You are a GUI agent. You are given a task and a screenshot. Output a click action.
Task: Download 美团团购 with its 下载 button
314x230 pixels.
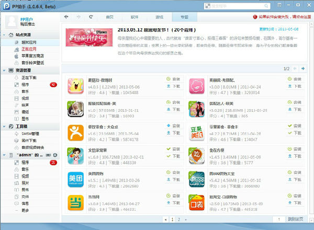[x=173, y=180]
